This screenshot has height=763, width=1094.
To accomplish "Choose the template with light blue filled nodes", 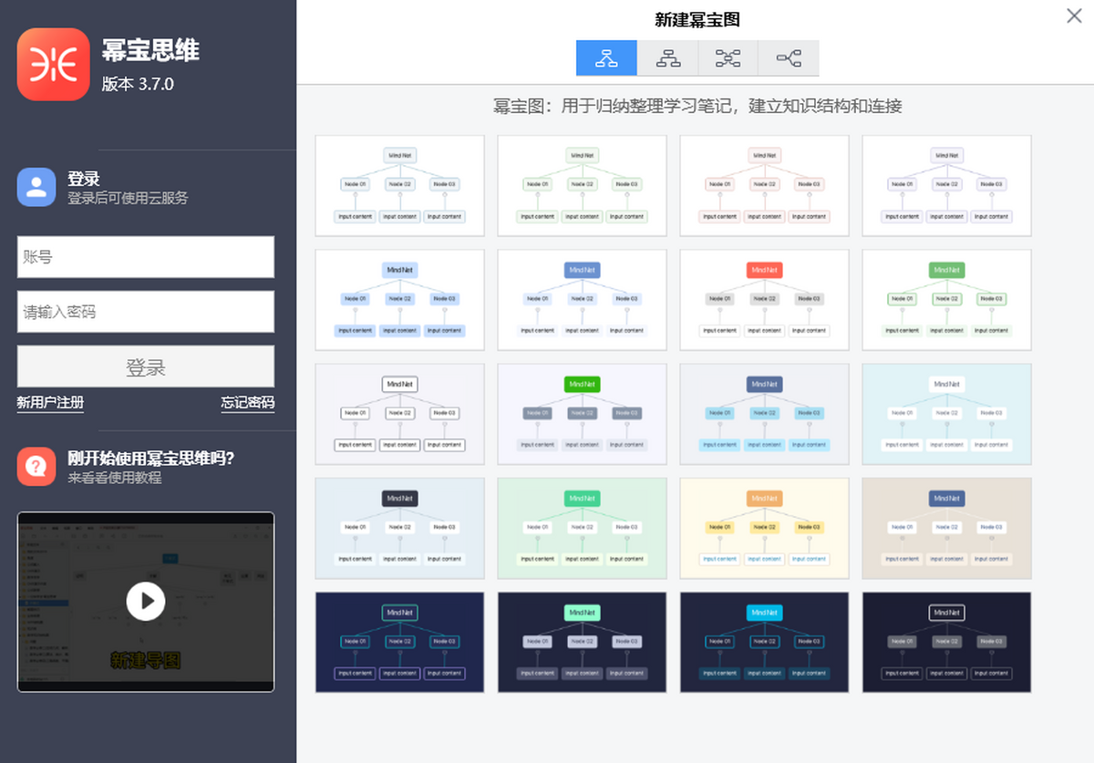I will pos(399,300).
